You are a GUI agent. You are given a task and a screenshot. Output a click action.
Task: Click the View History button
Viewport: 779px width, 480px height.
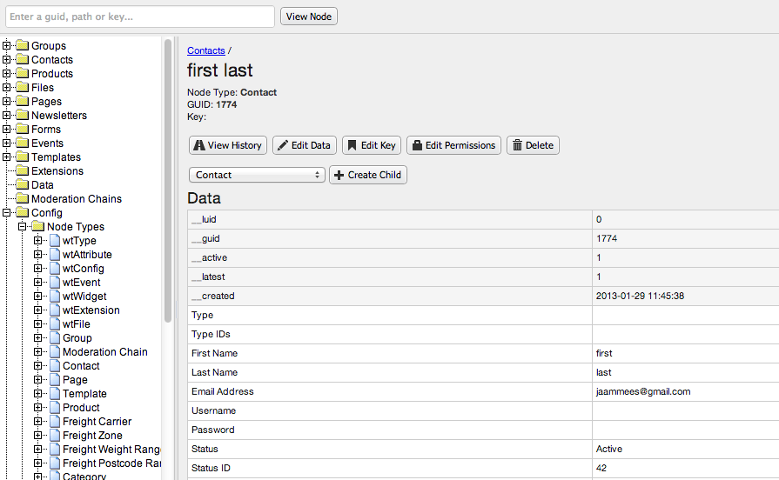(227, 145)
